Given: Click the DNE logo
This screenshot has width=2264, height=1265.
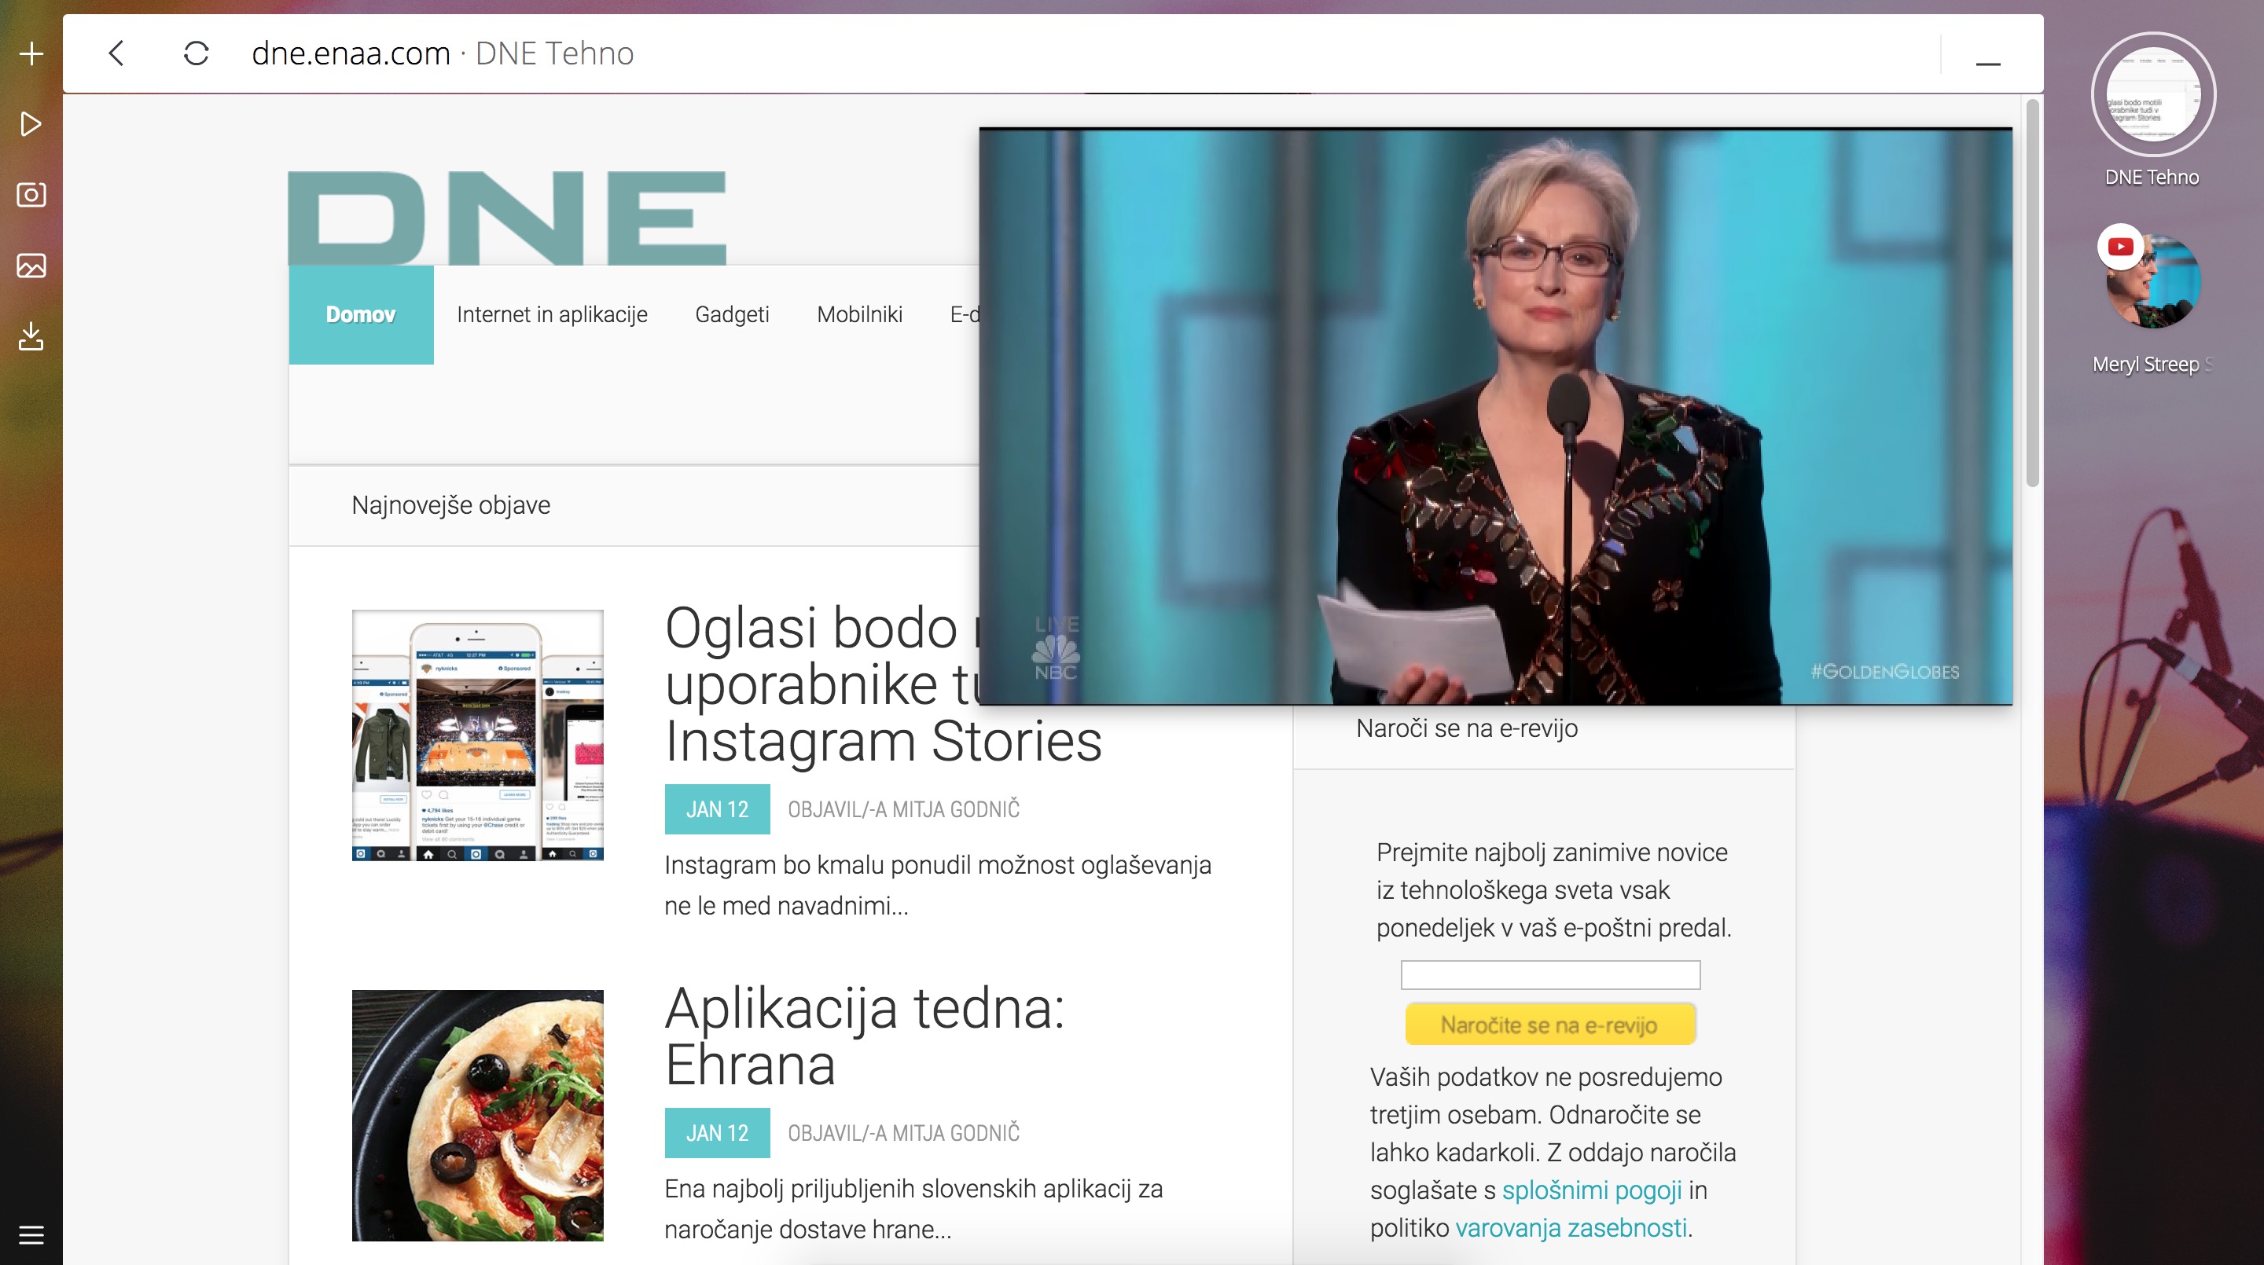Looking at the screenshot, I should [507, 217].
